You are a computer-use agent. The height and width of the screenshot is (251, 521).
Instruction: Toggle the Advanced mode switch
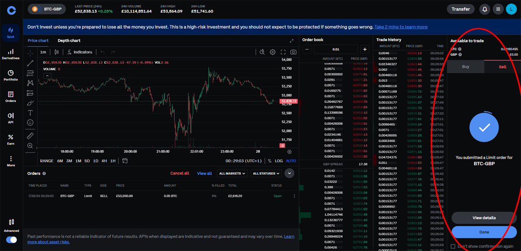pyautogui.click(x=11, y=240)
